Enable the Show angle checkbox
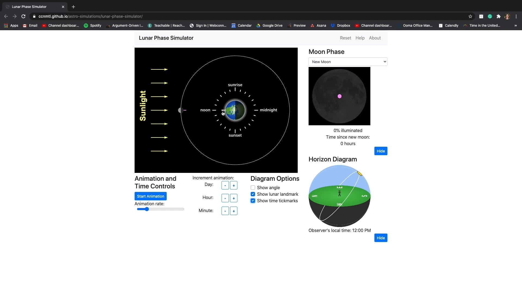 click(x=253, y=188)
